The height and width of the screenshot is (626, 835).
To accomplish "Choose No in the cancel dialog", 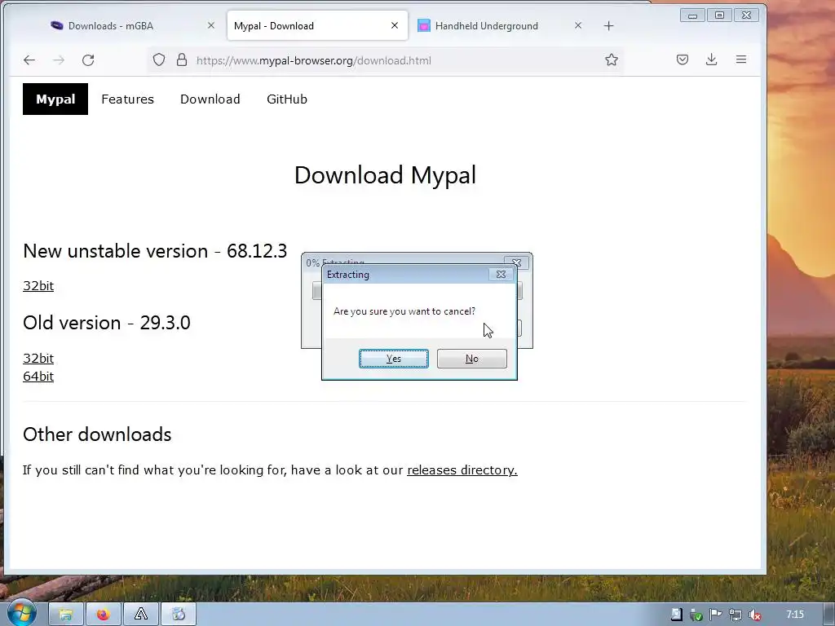I will [x=472, y=359].
